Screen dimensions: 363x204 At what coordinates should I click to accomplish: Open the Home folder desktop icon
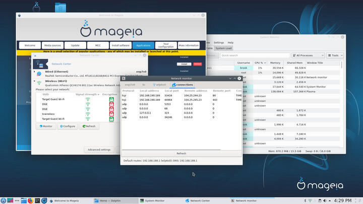point(60,8)
